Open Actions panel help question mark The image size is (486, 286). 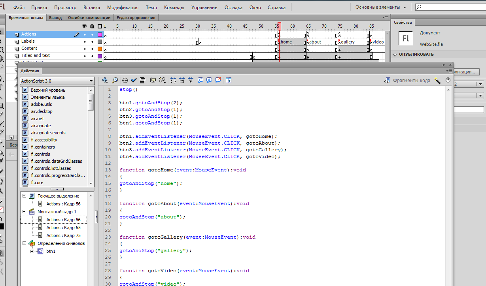coord(448,80)
